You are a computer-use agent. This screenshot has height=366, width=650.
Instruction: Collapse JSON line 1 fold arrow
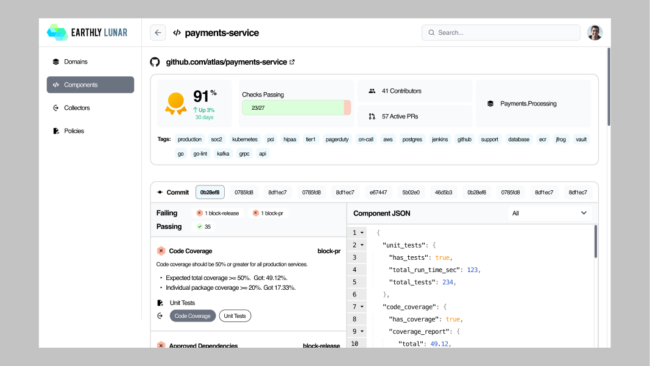click(362, 233)
